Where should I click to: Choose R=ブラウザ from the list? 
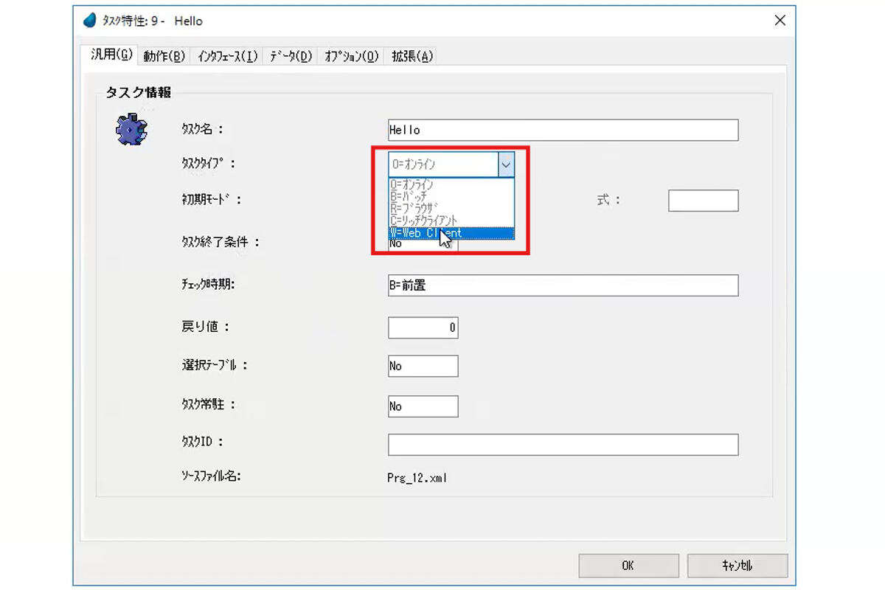pos(451,208)
